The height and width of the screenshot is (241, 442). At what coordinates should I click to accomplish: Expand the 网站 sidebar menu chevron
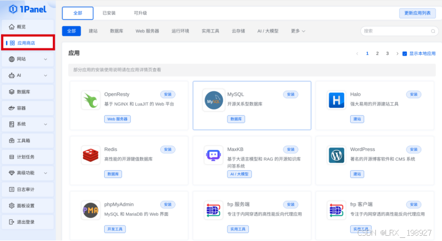click(46, 59)
